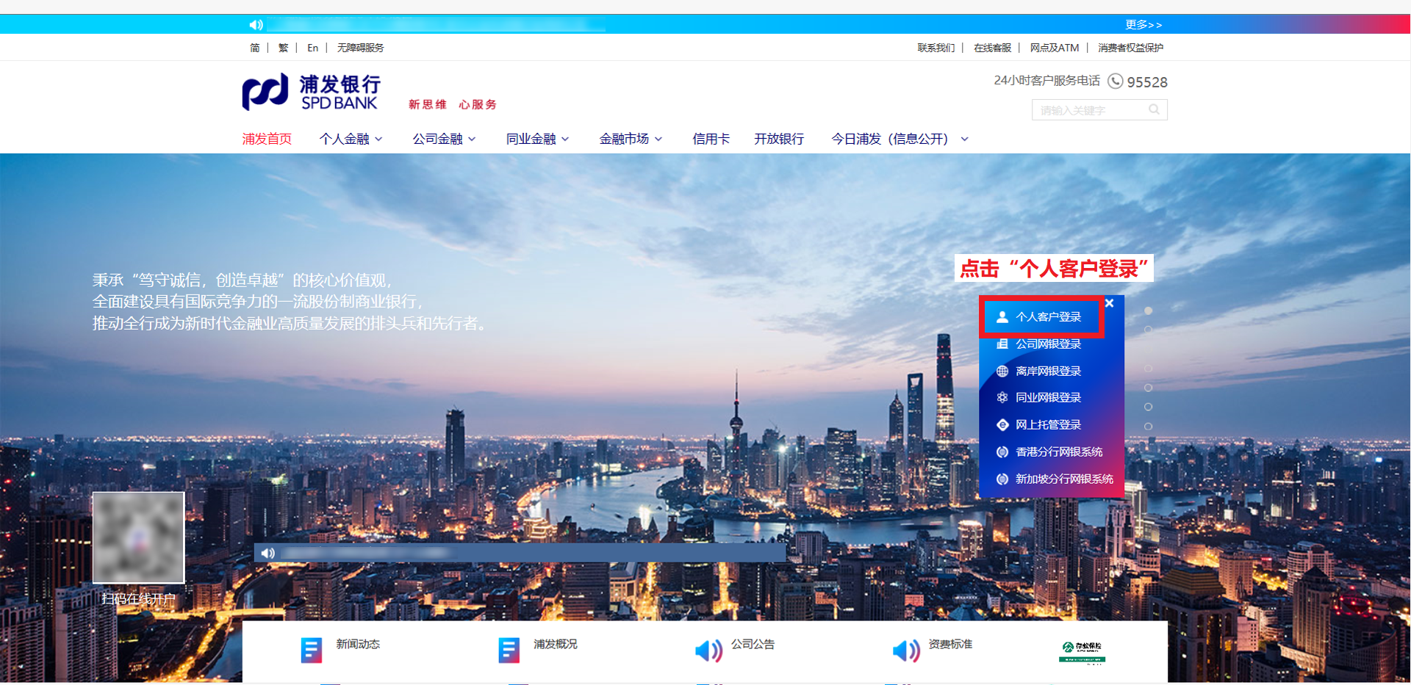Screen dimensions: 1411x685
Task: Click the speaker icon in top announcement bar
Action: (x=256, y=25)
